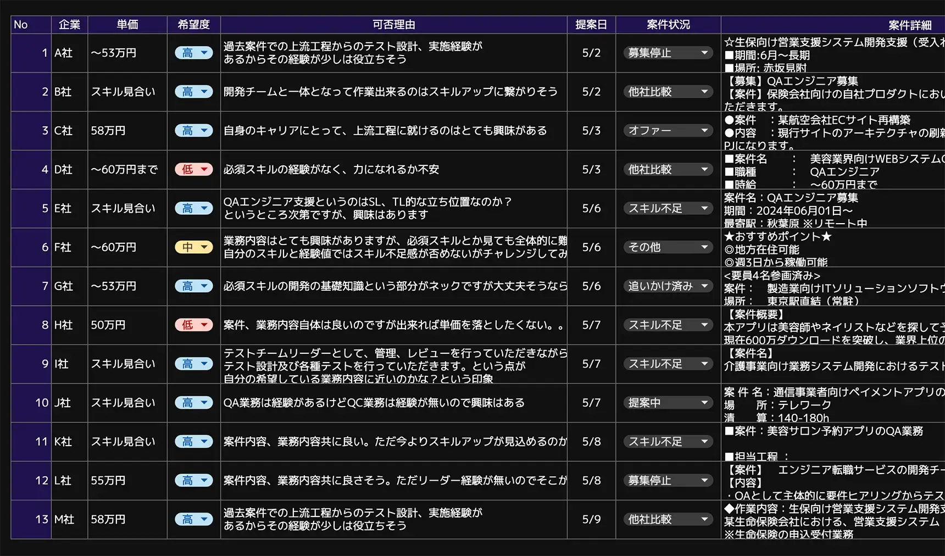Viewport: 945px width, 556px height.
Task: Select the 5/3 date cell for C社
Action: [x=591, y=131]
